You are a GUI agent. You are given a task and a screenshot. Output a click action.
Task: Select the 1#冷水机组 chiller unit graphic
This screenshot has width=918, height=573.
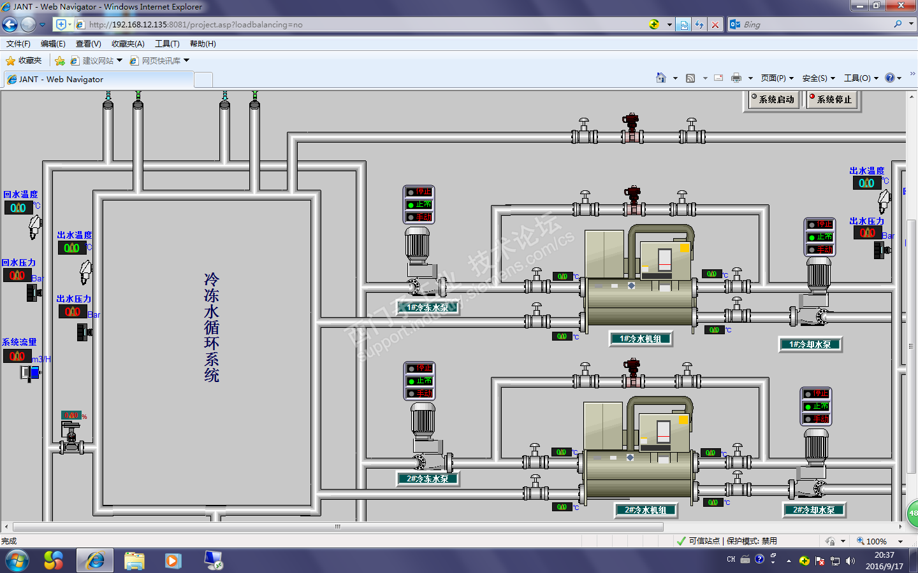click(x=639, y=278)
